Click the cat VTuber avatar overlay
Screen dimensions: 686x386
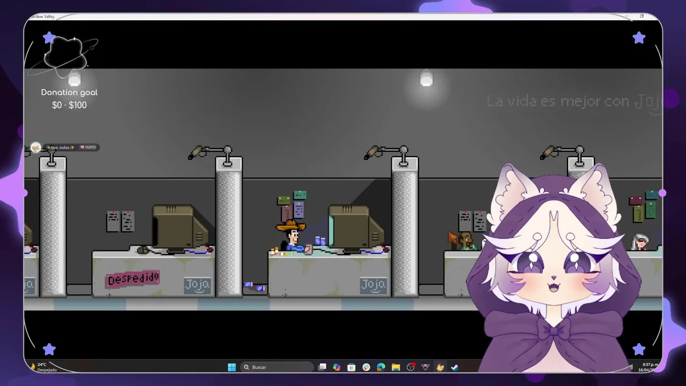[x=555, y=268]
